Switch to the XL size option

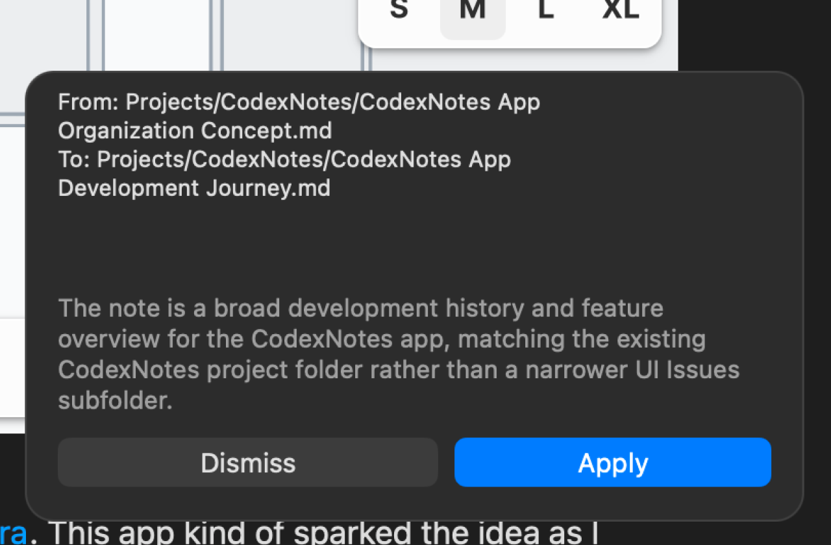[x=621, y=11]
